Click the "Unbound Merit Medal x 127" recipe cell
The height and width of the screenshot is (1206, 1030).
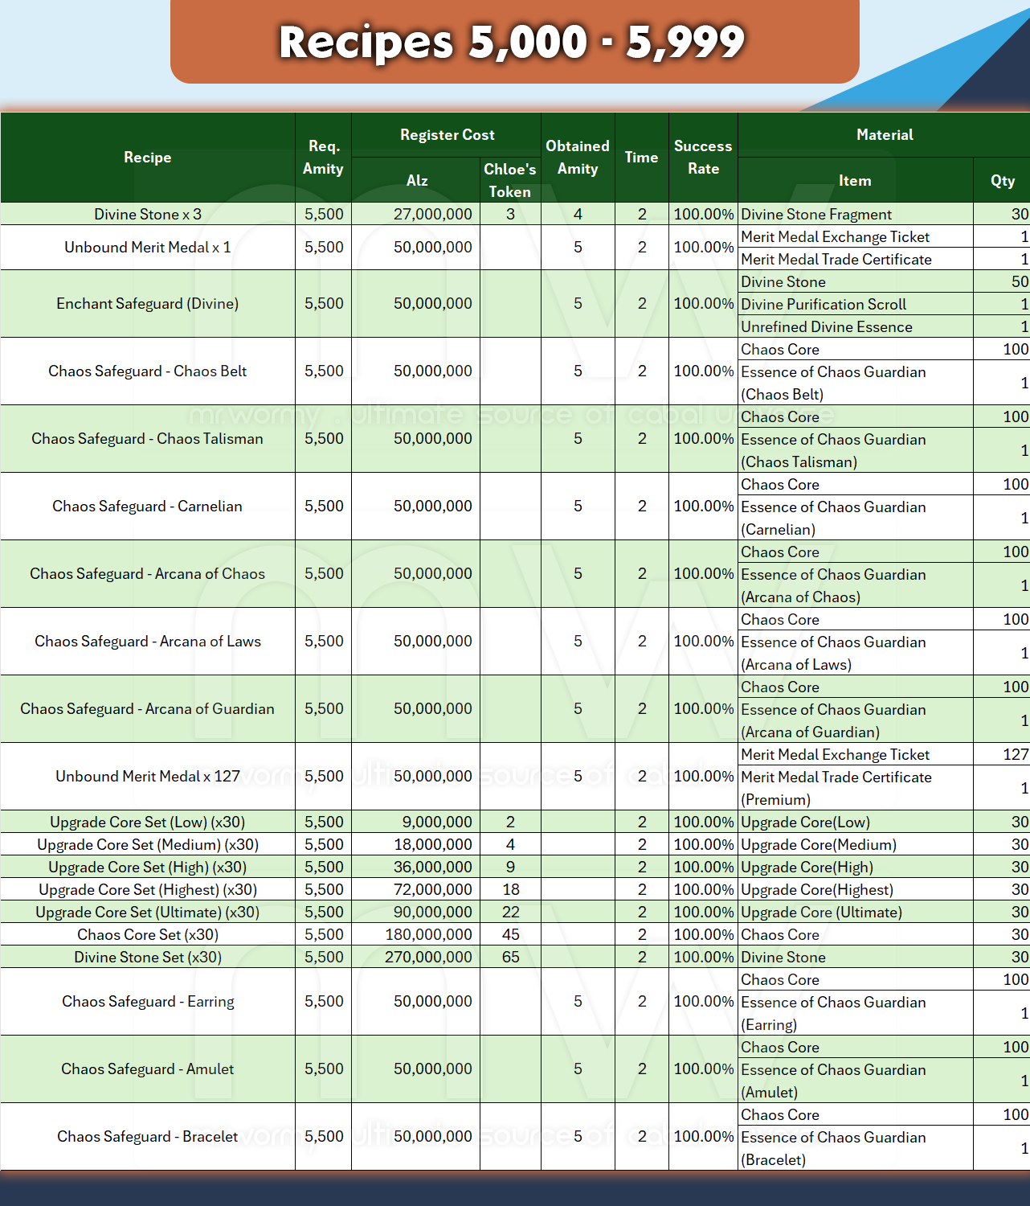coord(148,777)
